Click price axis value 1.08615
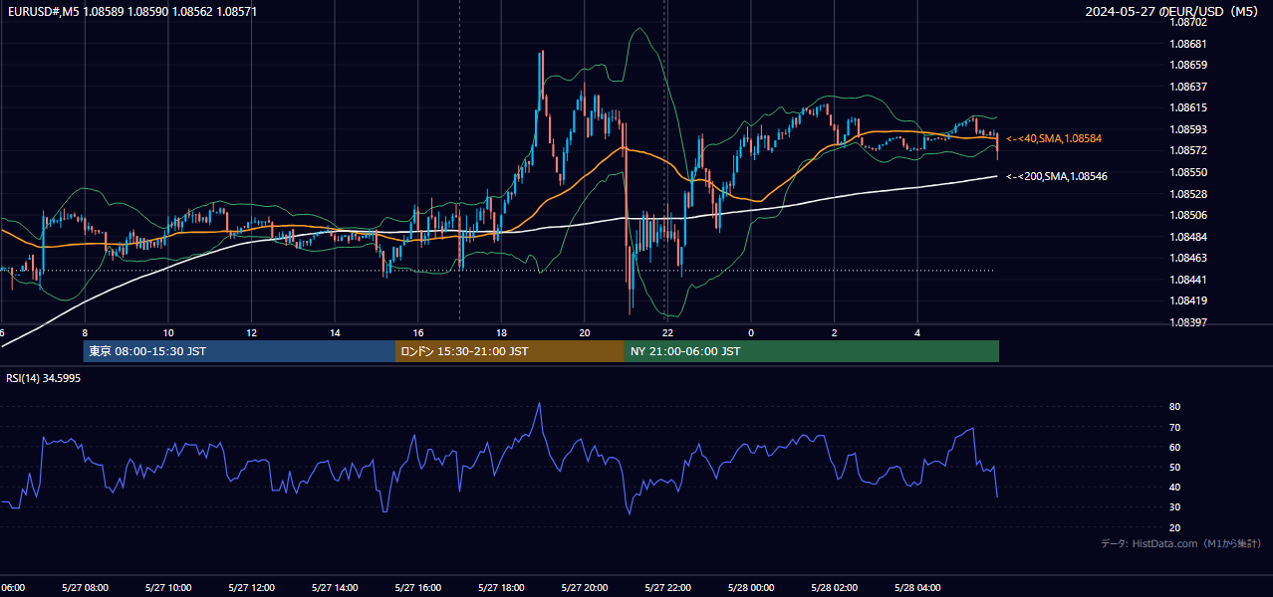This screenshot has width=1273, height=597. (1187, 107)
